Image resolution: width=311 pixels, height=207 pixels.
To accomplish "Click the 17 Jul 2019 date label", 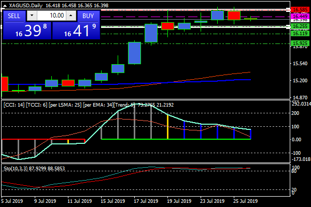I will click(146, 201).
